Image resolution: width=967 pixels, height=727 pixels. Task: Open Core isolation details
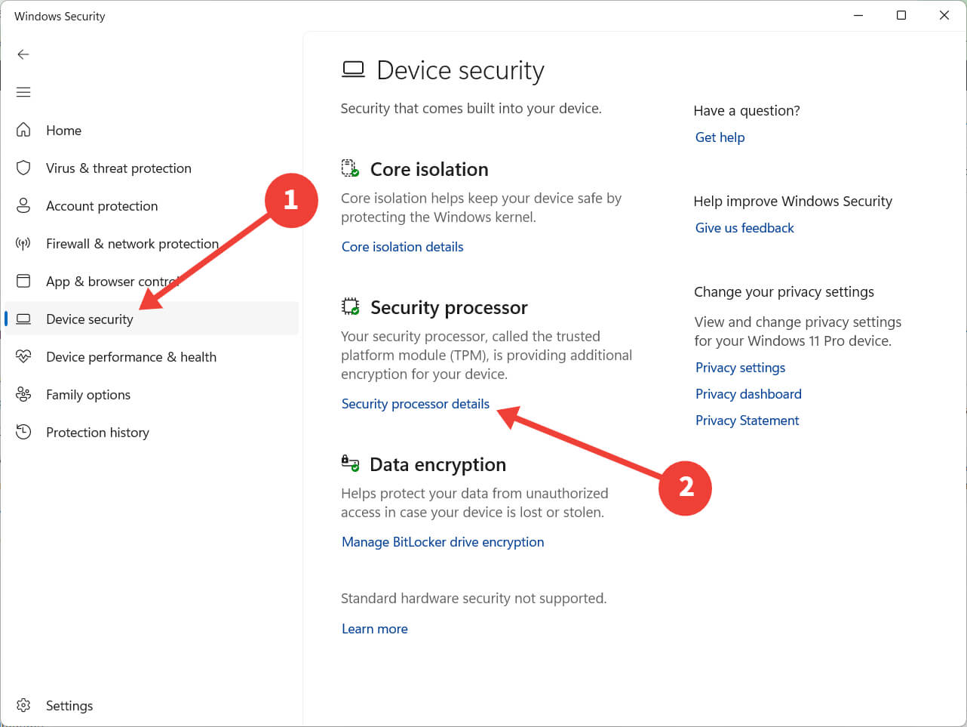pyautogui.click(x=402, y=246)
